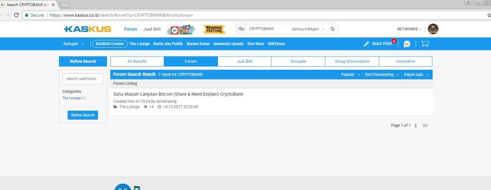Click the KASKUS Creator pill button
The height and width of the screenshot is (190, 491).
[110, 44]
